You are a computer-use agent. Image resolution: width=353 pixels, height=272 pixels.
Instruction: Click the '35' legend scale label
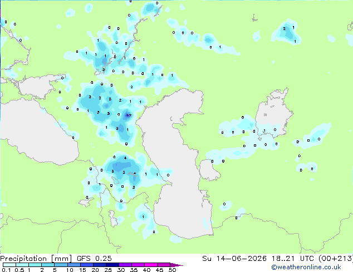134,270
